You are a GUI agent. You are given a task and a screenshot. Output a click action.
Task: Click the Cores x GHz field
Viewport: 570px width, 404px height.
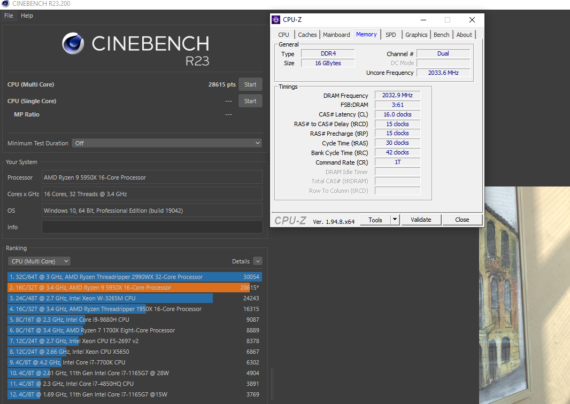[x=152, y=194]
